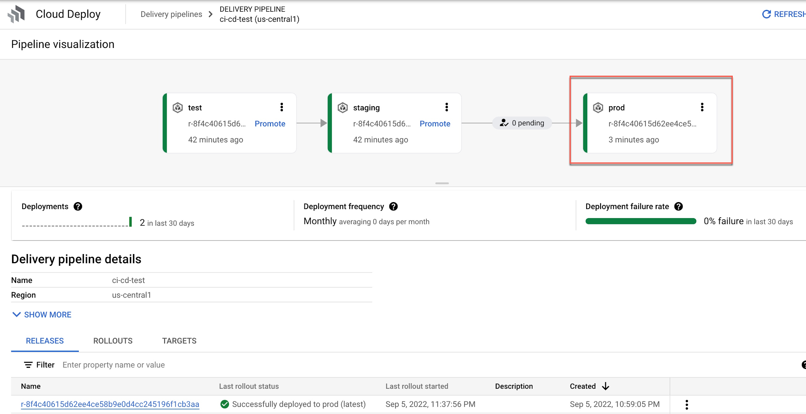This screenshot has height=414, width=806.
Task: Open help for Deployment frequency
Action: (x=393, y=206)
